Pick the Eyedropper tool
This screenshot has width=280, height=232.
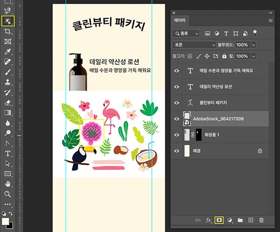(x=8, y=51)
